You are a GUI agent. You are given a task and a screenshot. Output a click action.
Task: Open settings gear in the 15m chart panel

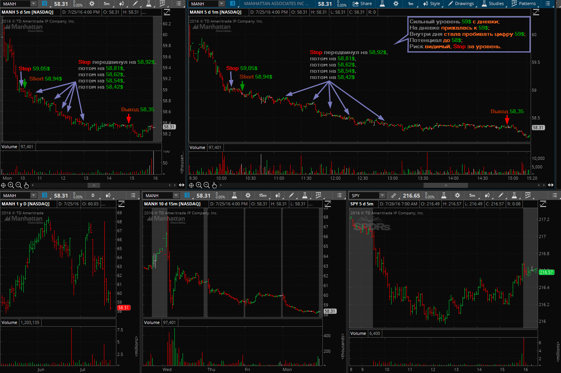(248, 195)
